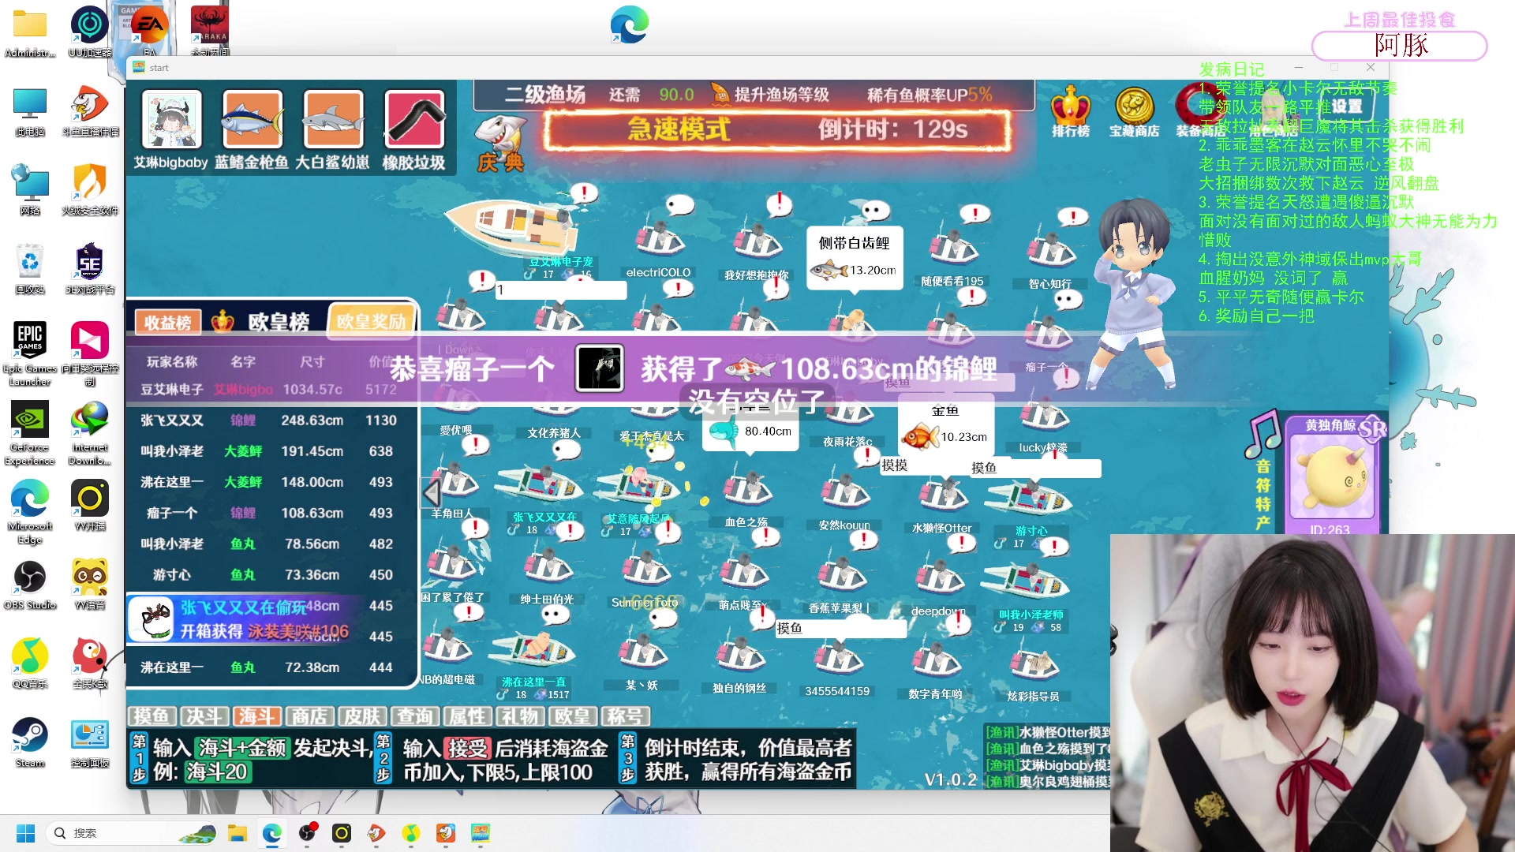Select the 称号 bottom tab
1515x852 pixels.
tap(625, 716)
